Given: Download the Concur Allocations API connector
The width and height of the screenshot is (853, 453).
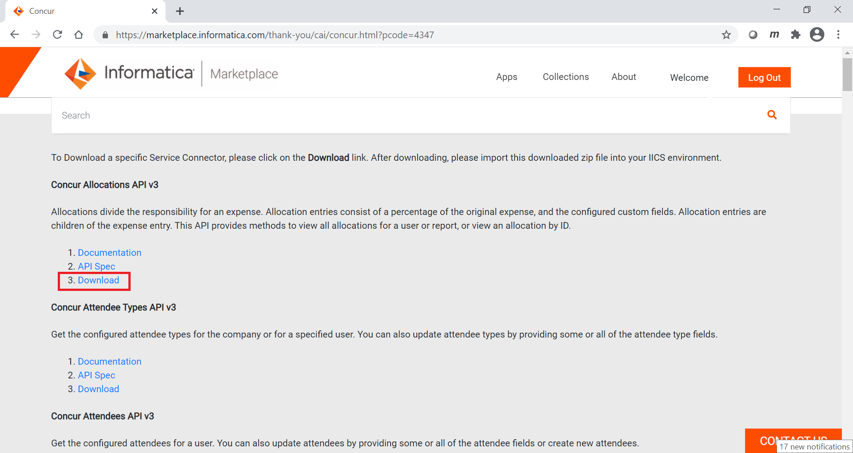Looking at the screenshot, I should pos(98,280).
